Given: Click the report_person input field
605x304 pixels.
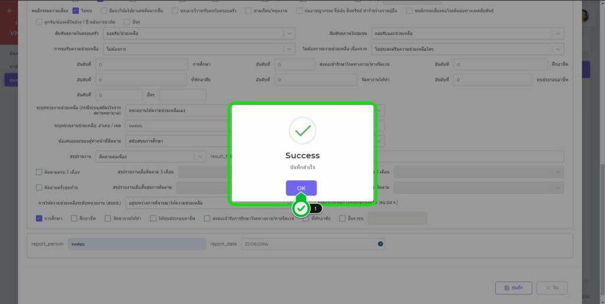Looking at the screenshot, I should pyautogui.click(x=137, y=244).
